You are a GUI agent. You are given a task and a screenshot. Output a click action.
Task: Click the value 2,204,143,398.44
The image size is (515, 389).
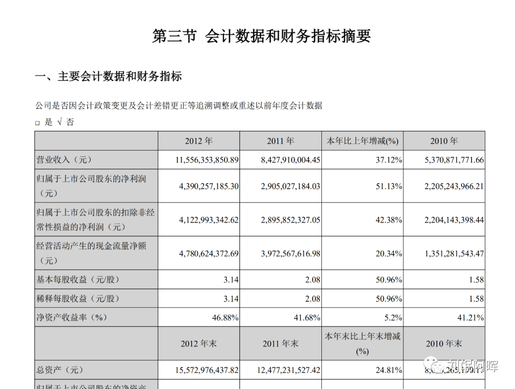tap(454, 220)
